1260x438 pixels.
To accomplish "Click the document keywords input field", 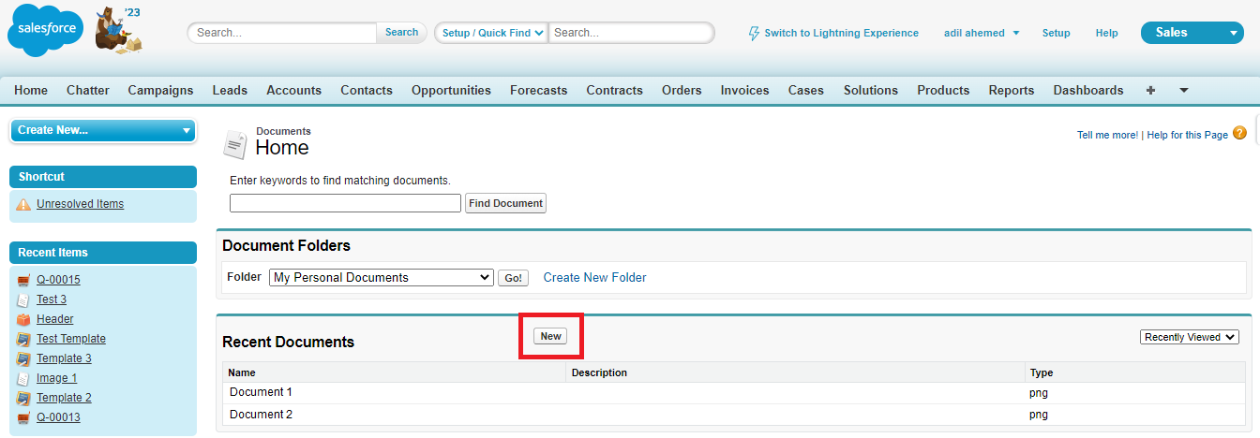I will [x=345, y=203].
